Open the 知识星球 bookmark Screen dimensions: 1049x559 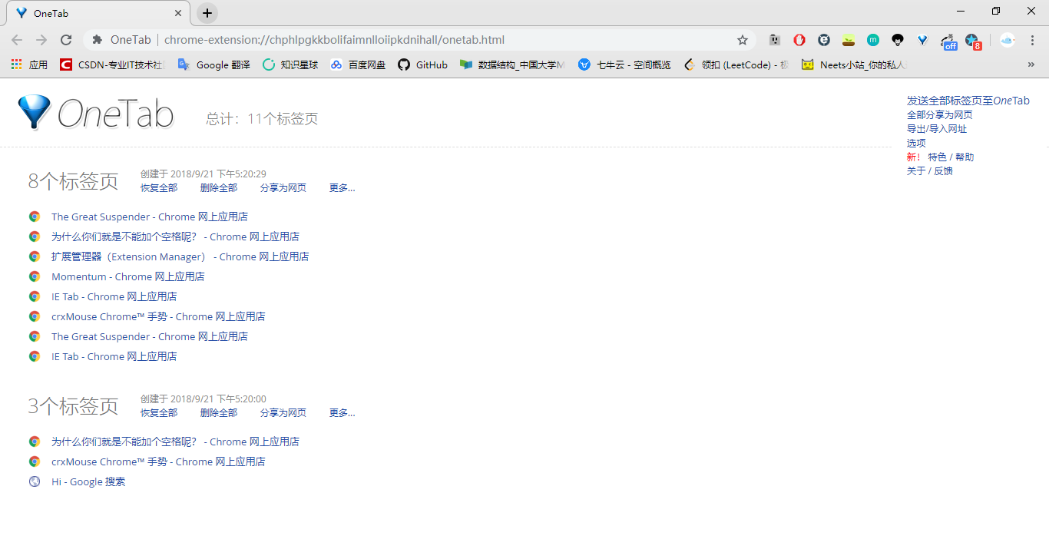[x=290, y=65]
